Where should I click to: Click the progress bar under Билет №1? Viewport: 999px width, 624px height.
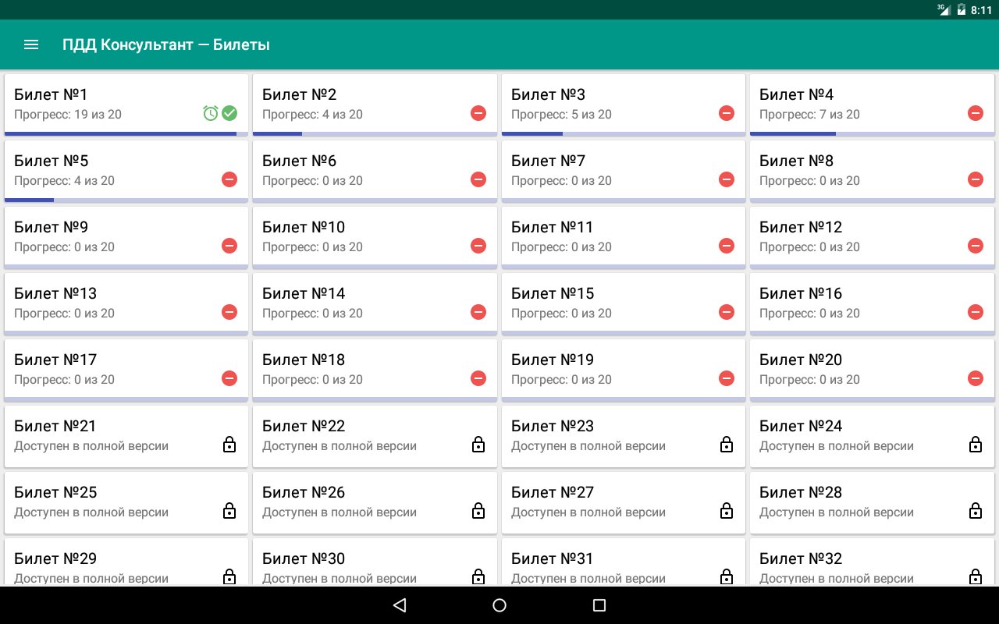(x=126, y=134)
